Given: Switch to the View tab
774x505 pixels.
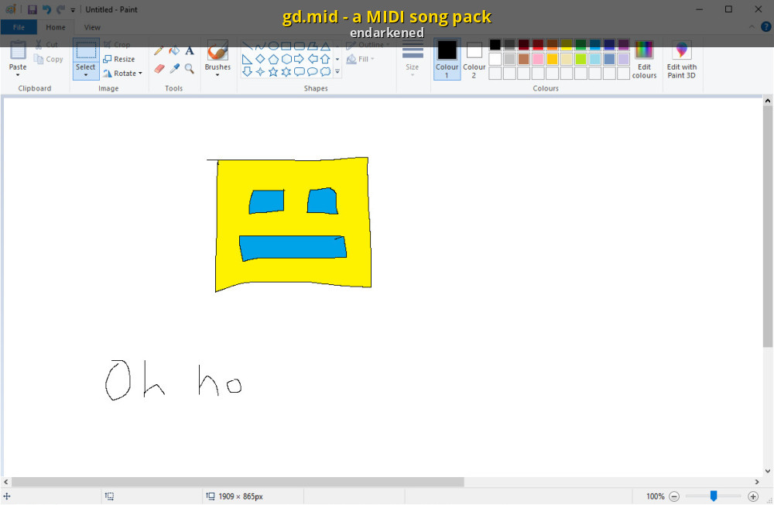Looking at the screenshot, I should 92,27.
